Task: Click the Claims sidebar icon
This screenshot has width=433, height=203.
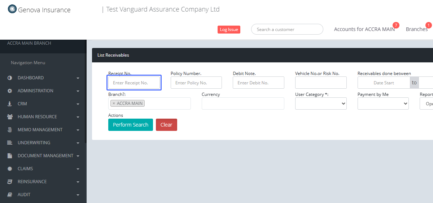Action: (x=10, y=169)
